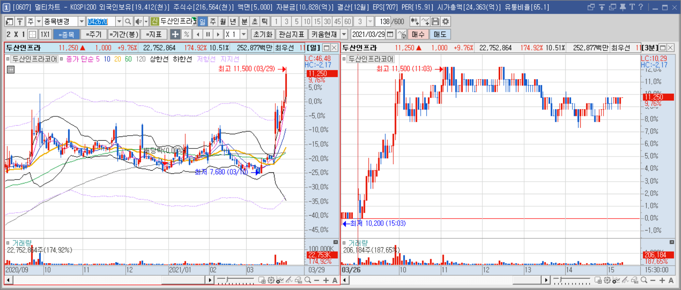Click the gear icon under daily chart
The height and width of the screenshot is (290, 681).
coord(271,281)
